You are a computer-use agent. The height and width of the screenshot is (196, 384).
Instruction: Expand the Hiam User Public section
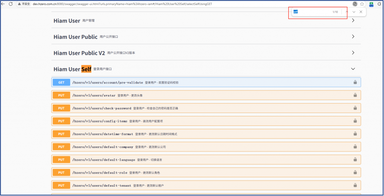(353, 37)
